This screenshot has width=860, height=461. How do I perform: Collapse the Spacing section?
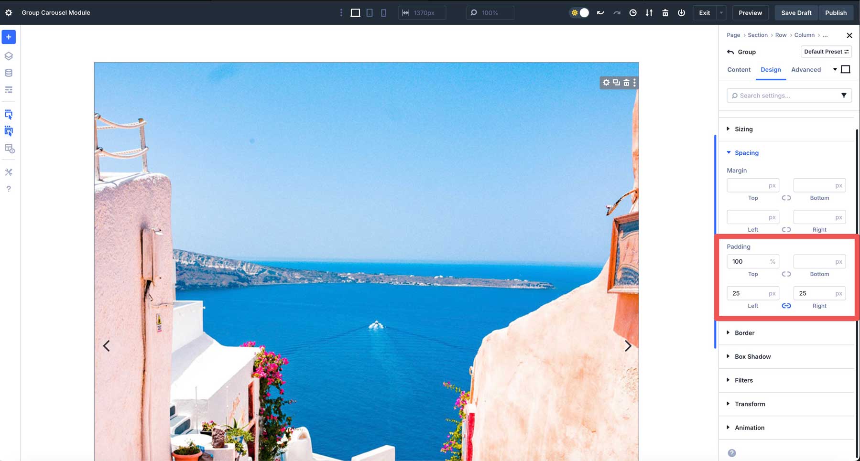tap(746, 152)
